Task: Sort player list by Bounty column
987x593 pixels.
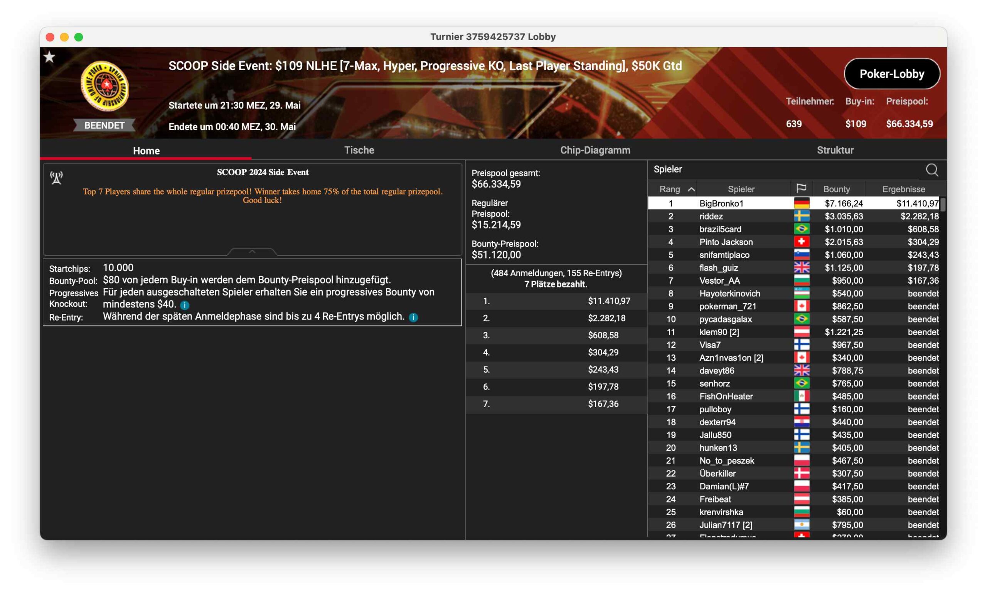Action: click(x=836, y=189)
